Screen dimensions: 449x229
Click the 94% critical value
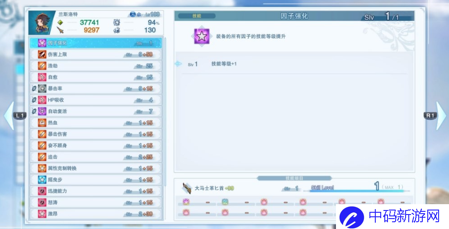pyautogui.click(x=153, y=22)
